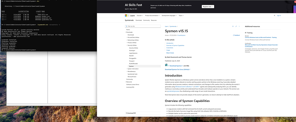Screen dimensions: 296x122
Task: Click the edit pencil icon
Action: tap(236, 26)
